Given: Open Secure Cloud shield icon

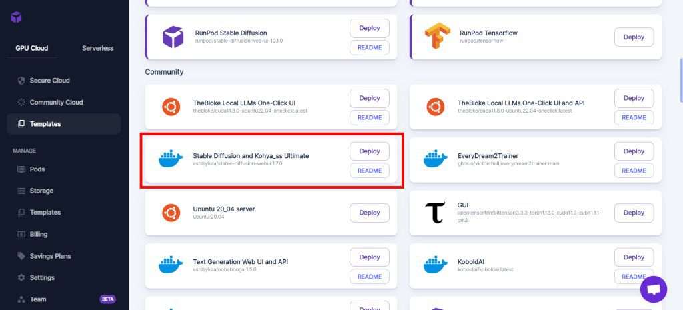Looking at the screenshot, I should pyautogui.click(x=21, y=81).
